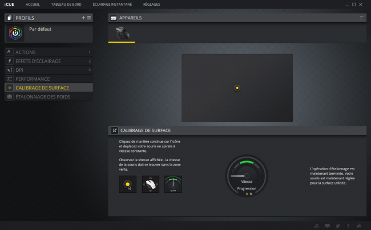Viewport: 371px width, 230px height.
Task: Click the Twitter icon in footer
Action: tap(338, 226)
